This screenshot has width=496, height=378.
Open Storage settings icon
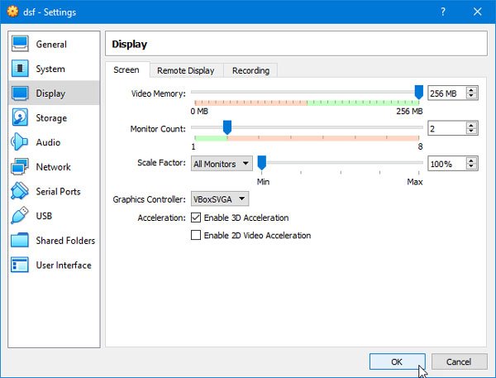[21, 118]
